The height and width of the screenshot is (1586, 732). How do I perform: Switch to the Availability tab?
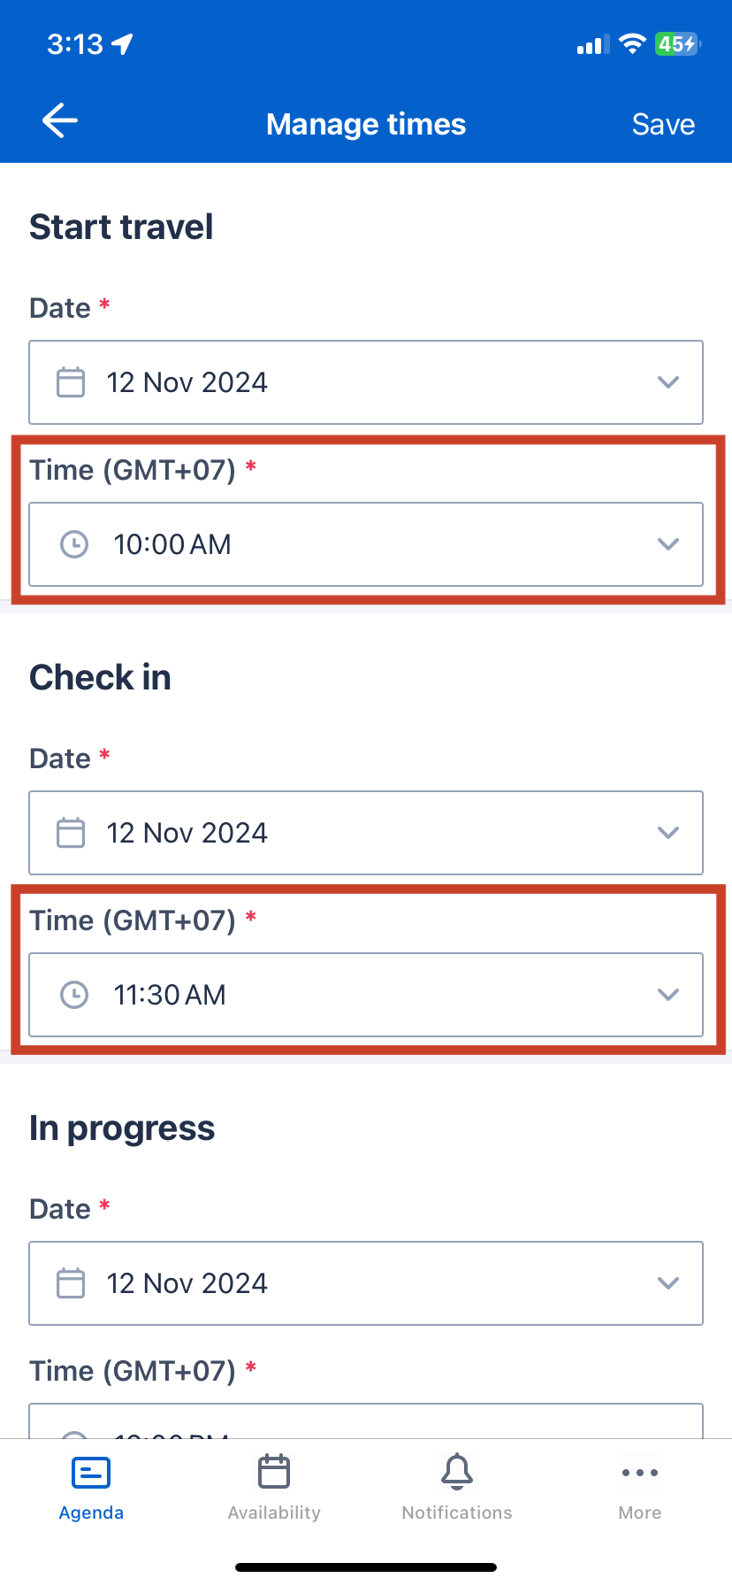coord(274,1487)
